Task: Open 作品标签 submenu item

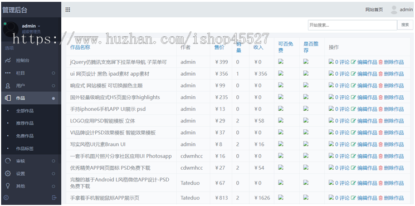Action: [x=25, y=149]
